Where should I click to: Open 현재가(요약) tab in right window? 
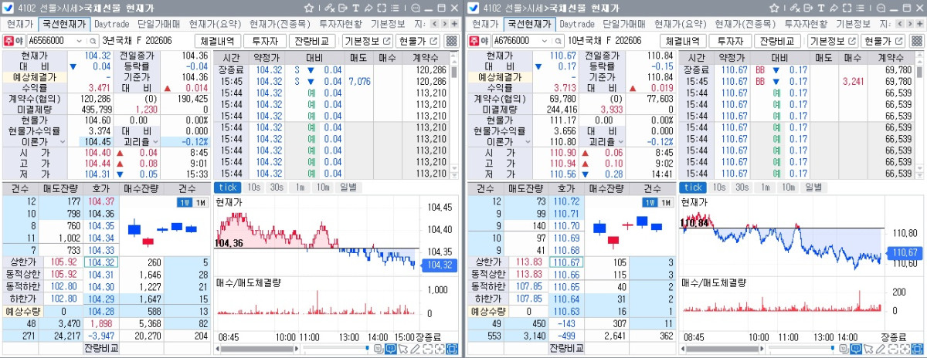click(681, 24)
